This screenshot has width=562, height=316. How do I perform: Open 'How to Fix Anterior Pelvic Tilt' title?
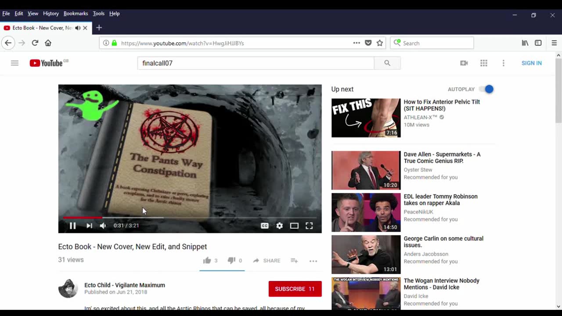click(442, 105)
